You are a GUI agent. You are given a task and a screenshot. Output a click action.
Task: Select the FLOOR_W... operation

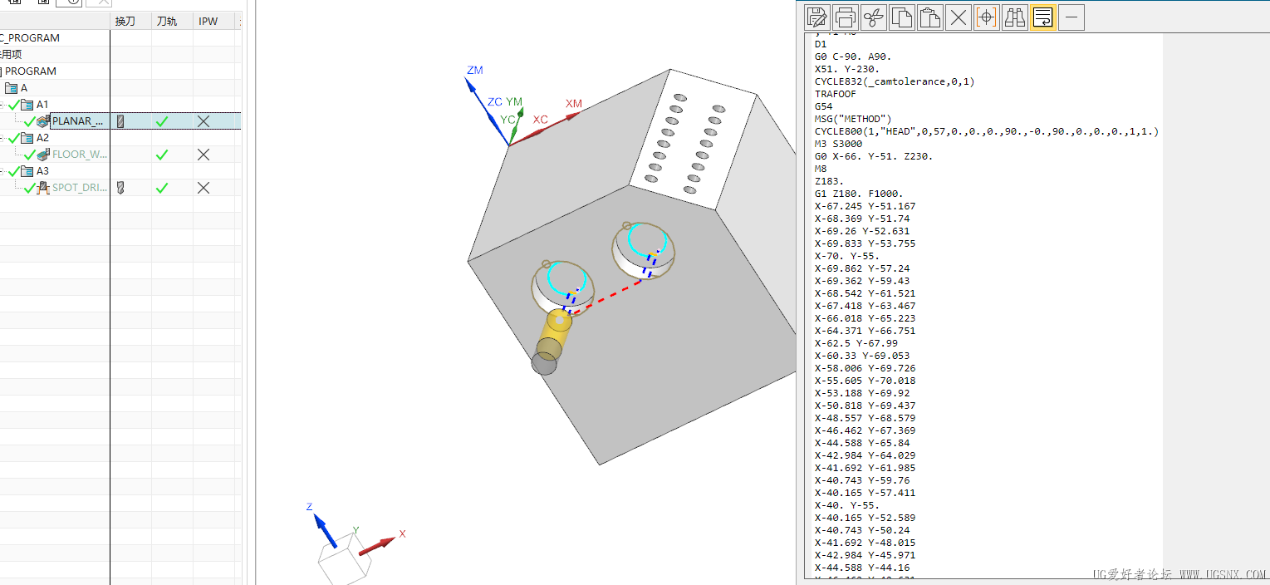tap(80, 155)
